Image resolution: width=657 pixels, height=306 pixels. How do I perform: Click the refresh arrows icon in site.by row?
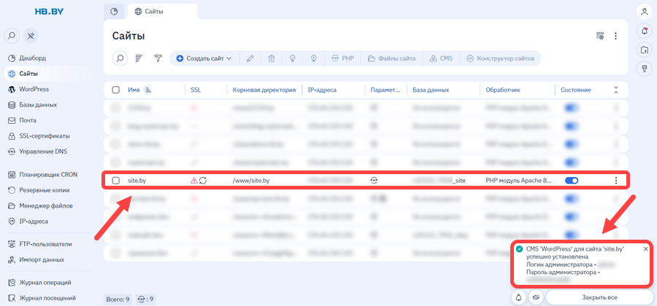[203, 181]
